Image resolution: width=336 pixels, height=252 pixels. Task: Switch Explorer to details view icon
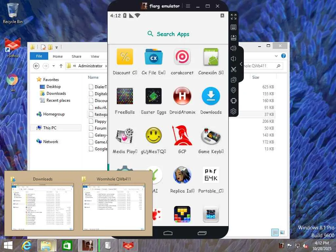pos(275,233)
